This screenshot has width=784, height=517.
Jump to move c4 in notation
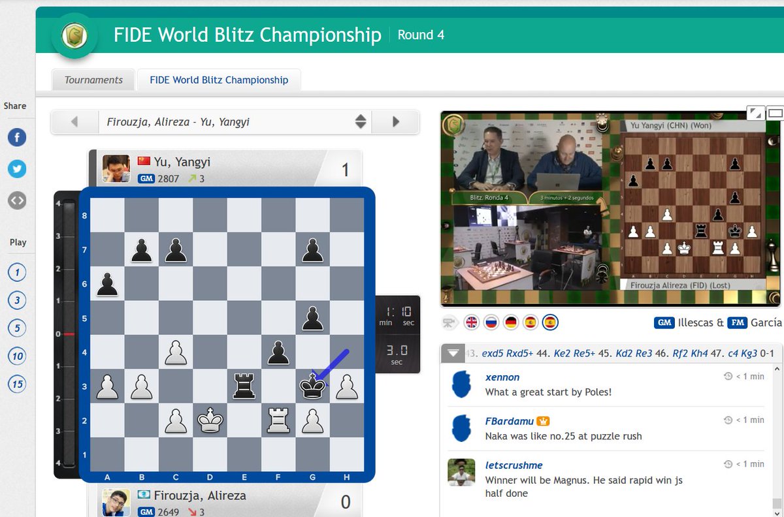point(733,354)
